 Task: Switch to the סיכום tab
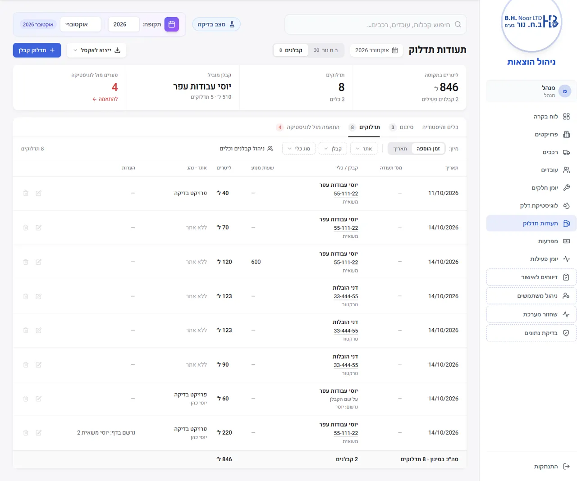(x=402, y=127)
